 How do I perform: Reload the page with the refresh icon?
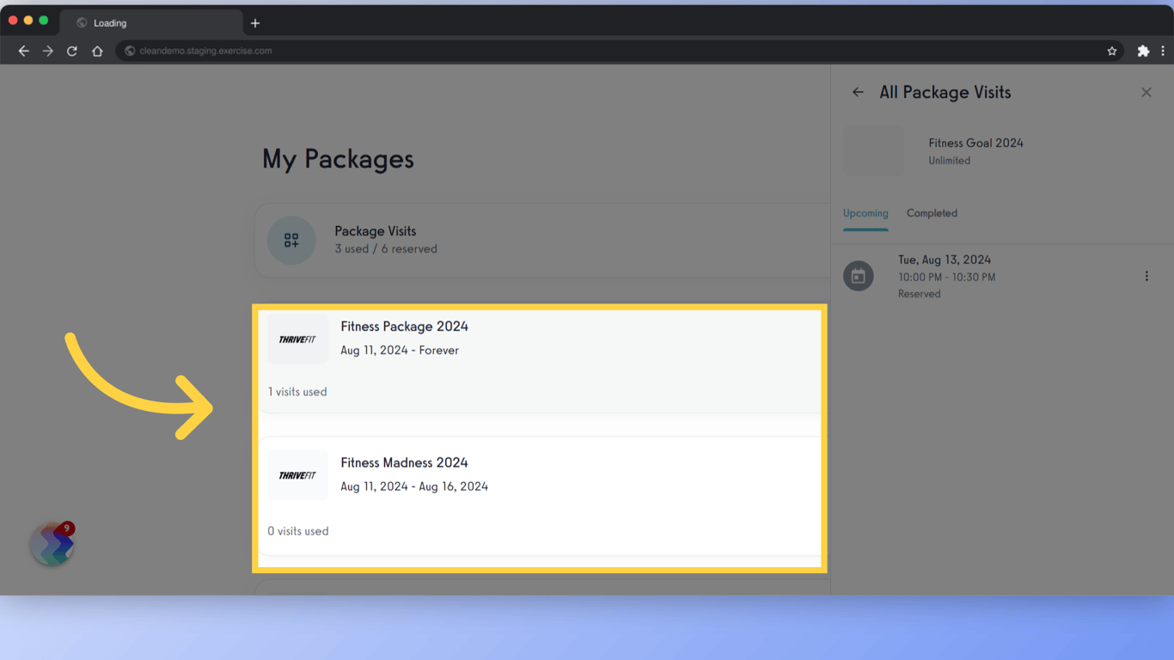coord(72,51)
